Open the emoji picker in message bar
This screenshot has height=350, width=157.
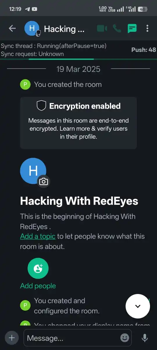coord(125,338)
